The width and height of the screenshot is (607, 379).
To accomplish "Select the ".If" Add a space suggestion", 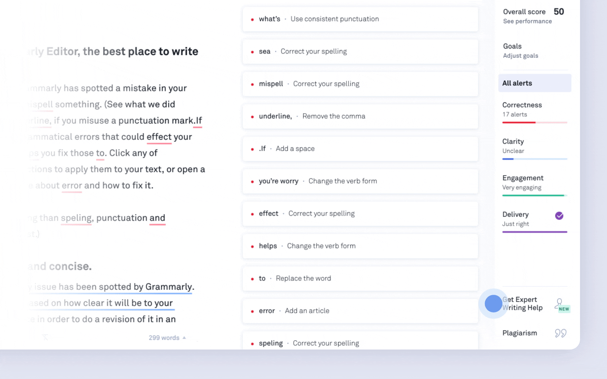I will coord(360,149).
